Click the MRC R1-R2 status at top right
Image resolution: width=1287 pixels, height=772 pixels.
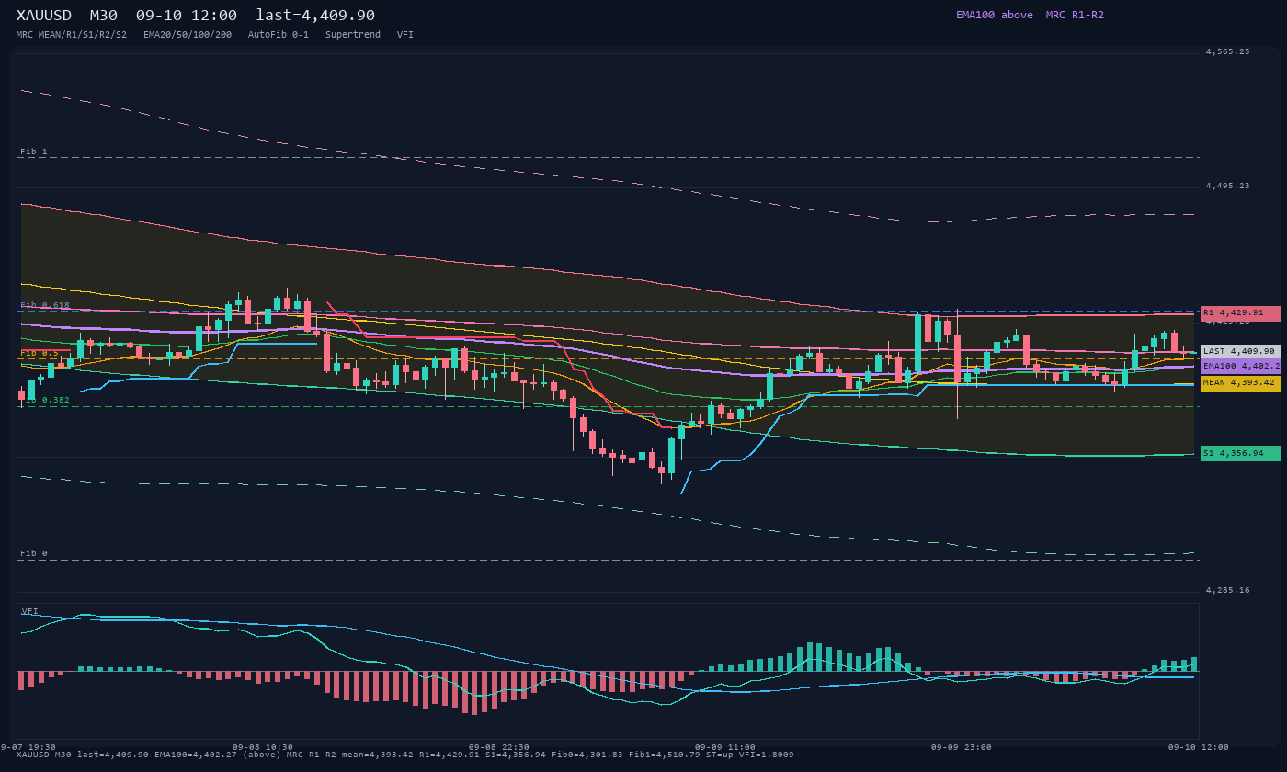pos(1075,15)
